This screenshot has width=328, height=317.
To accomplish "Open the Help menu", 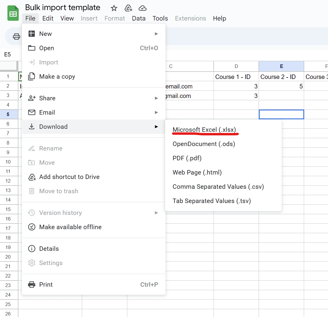I will click(x=220, y=18).
